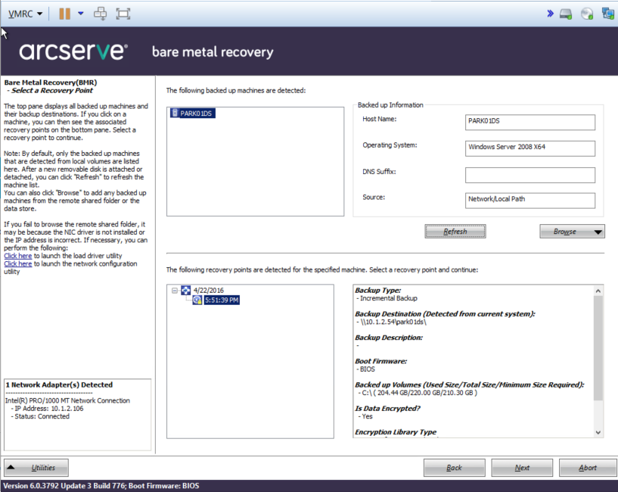
Task: Open the power options dropdown arrow
Action: 81,14
